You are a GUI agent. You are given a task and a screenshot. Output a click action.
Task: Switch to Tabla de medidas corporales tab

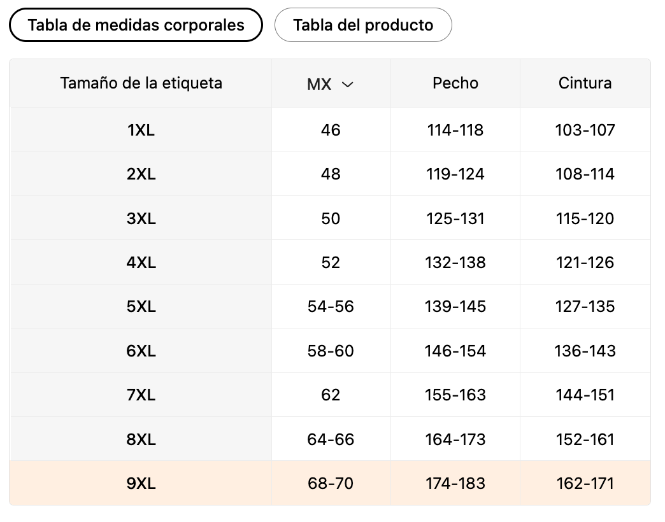click(x=136, y=25)
